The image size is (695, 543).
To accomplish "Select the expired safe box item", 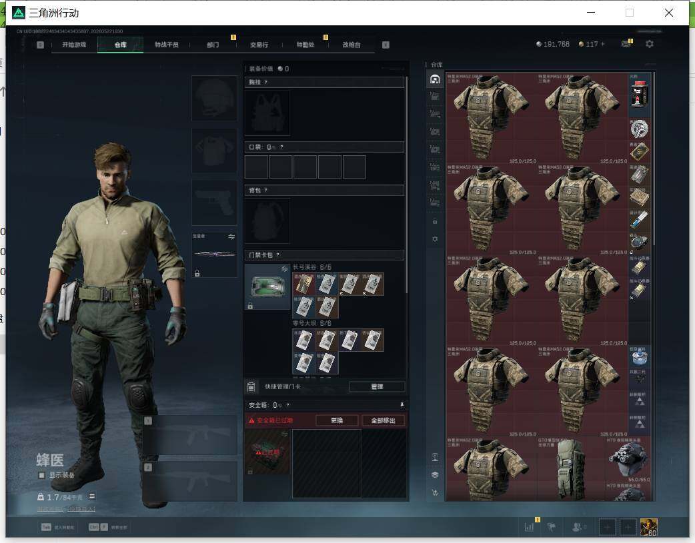I will click(x=267, y=452).
